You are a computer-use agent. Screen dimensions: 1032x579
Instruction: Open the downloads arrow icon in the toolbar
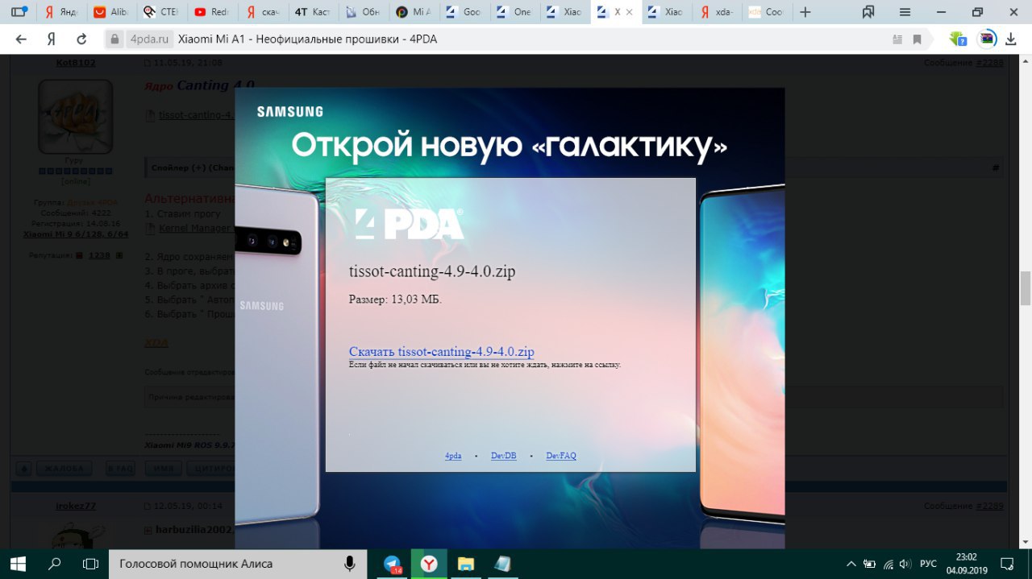(x=1010, y=39)
